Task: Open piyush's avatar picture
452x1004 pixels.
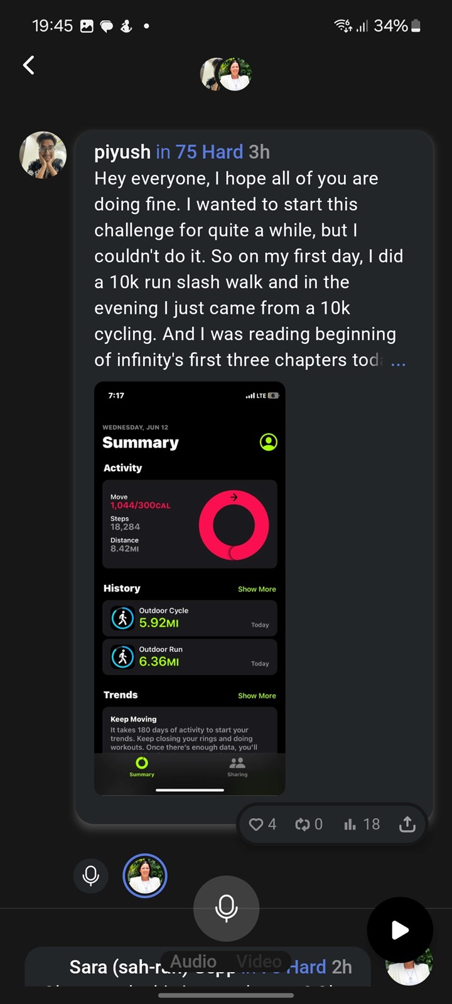Action: point(43,154)
